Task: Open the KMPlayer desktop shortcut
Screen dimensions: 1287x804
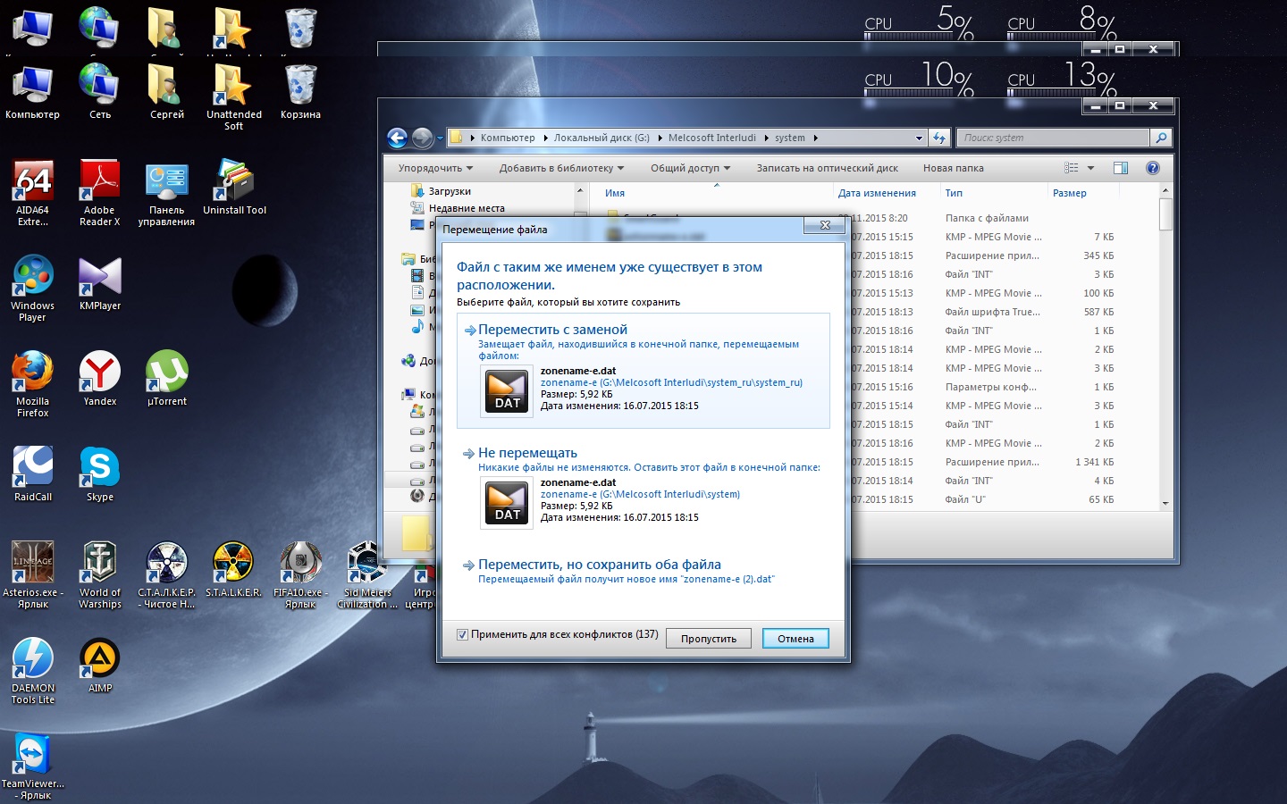Action: (x=99, y=279)
